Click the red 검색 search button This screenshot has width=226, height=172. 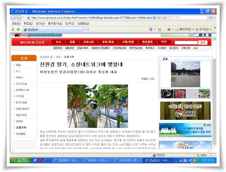(x=203, y=42)
